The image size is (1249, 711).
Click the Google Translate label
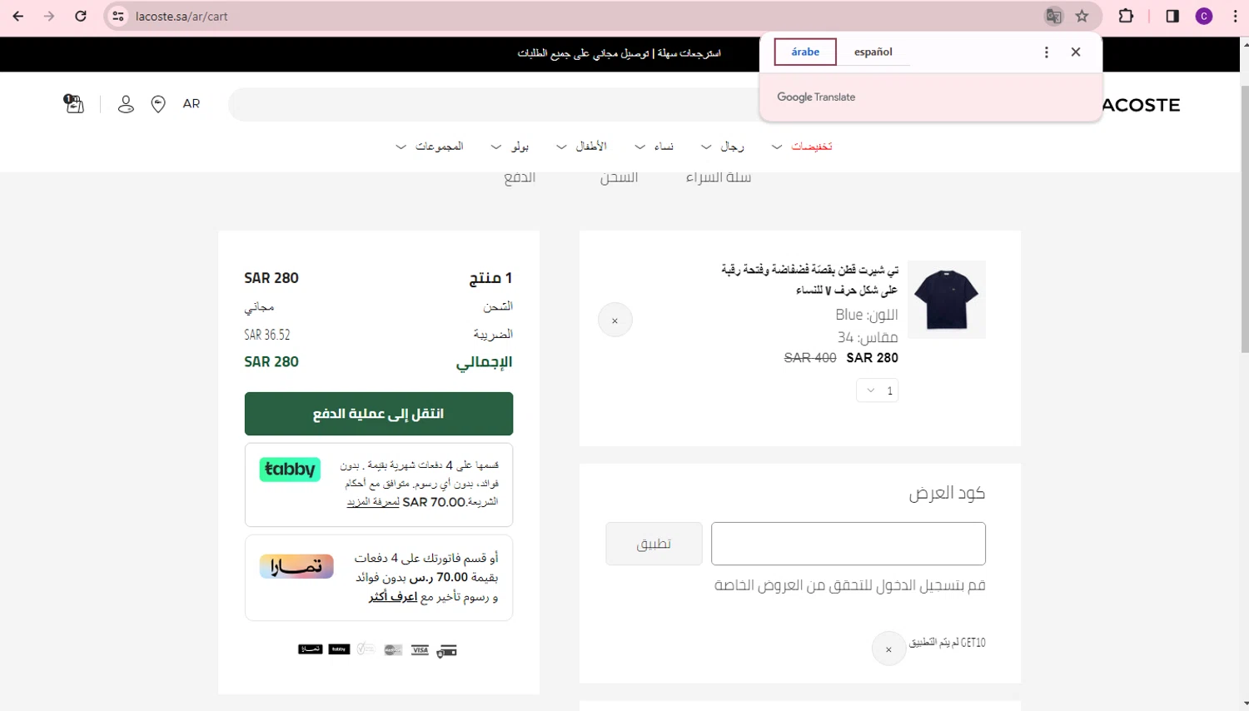coord(816,97)
